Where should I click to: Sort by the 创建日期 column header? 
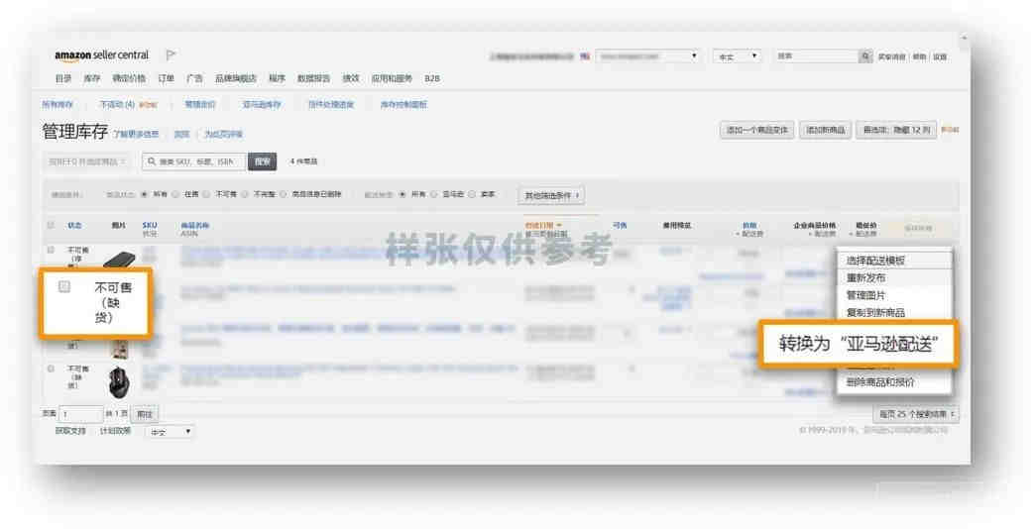(x=542, y=226)
